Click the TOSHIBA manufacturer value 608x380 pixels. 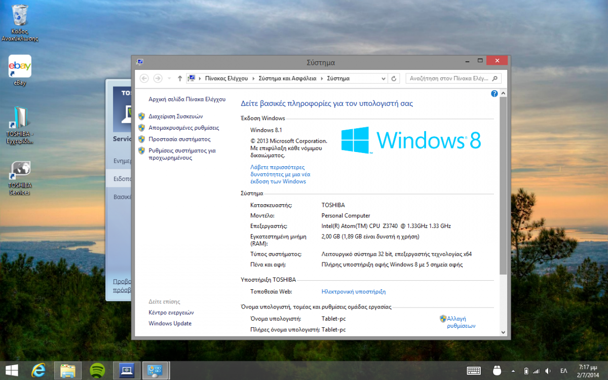click(x=333, y=205)
